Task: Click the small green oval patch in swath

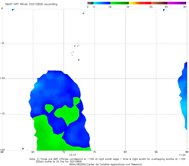Action: 49,109
